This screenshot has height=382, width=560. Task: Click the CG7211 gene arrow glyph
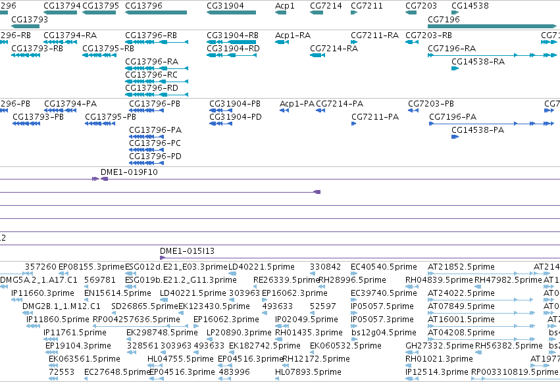(x=354, y=12)
